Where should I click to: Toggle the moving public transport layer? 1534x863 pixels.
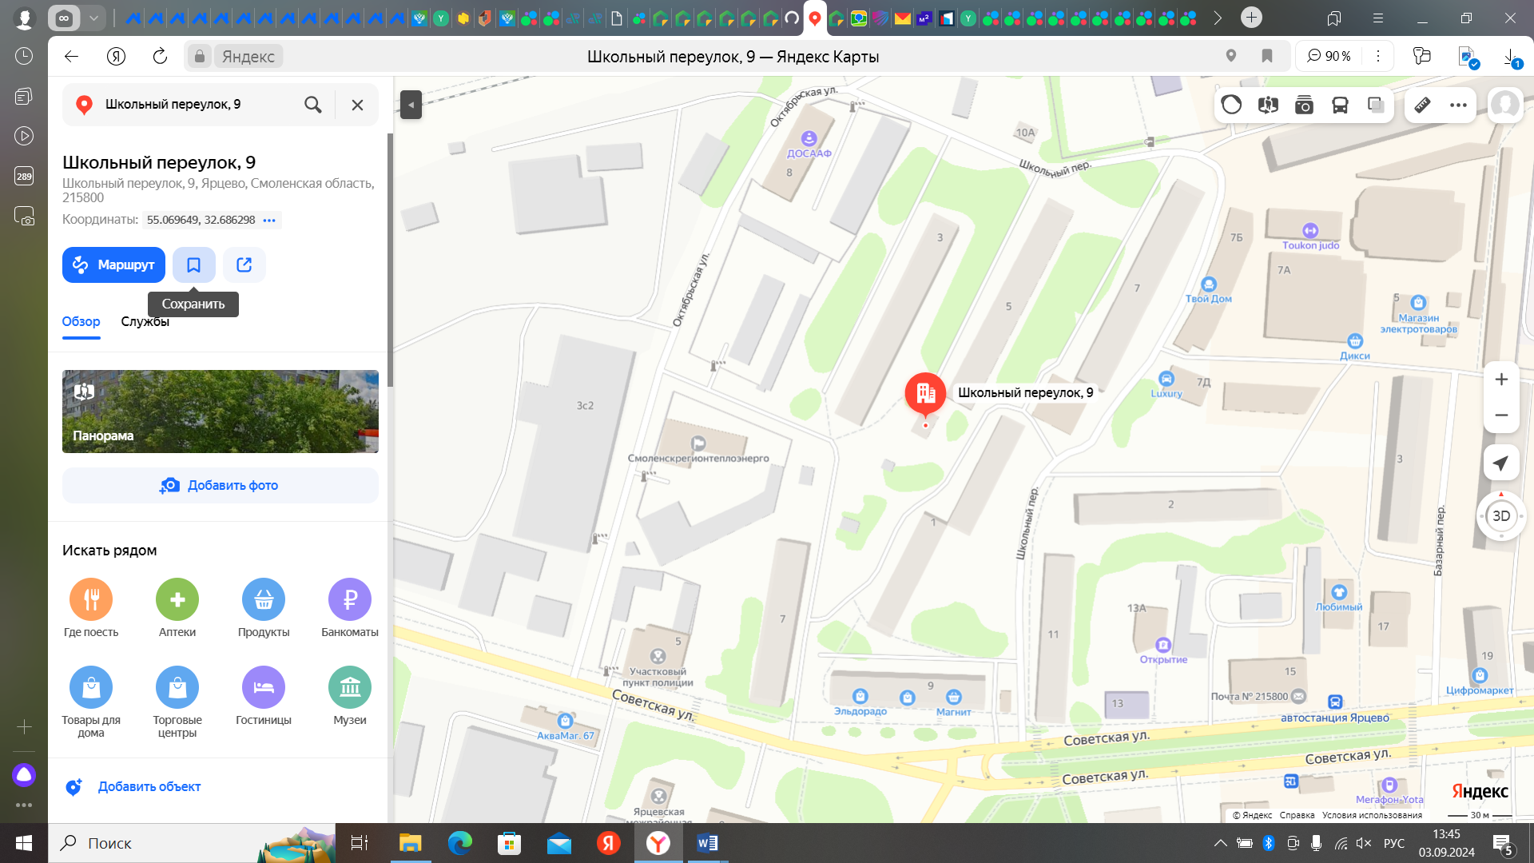(1340, 105)
